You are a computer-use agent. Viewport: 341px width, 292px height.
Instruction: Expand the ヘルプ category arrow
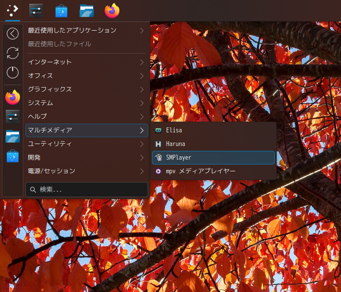[142, 117]
